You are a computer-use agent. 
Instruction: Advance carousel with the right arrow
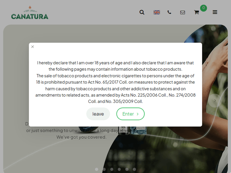[x=215, y=100]
